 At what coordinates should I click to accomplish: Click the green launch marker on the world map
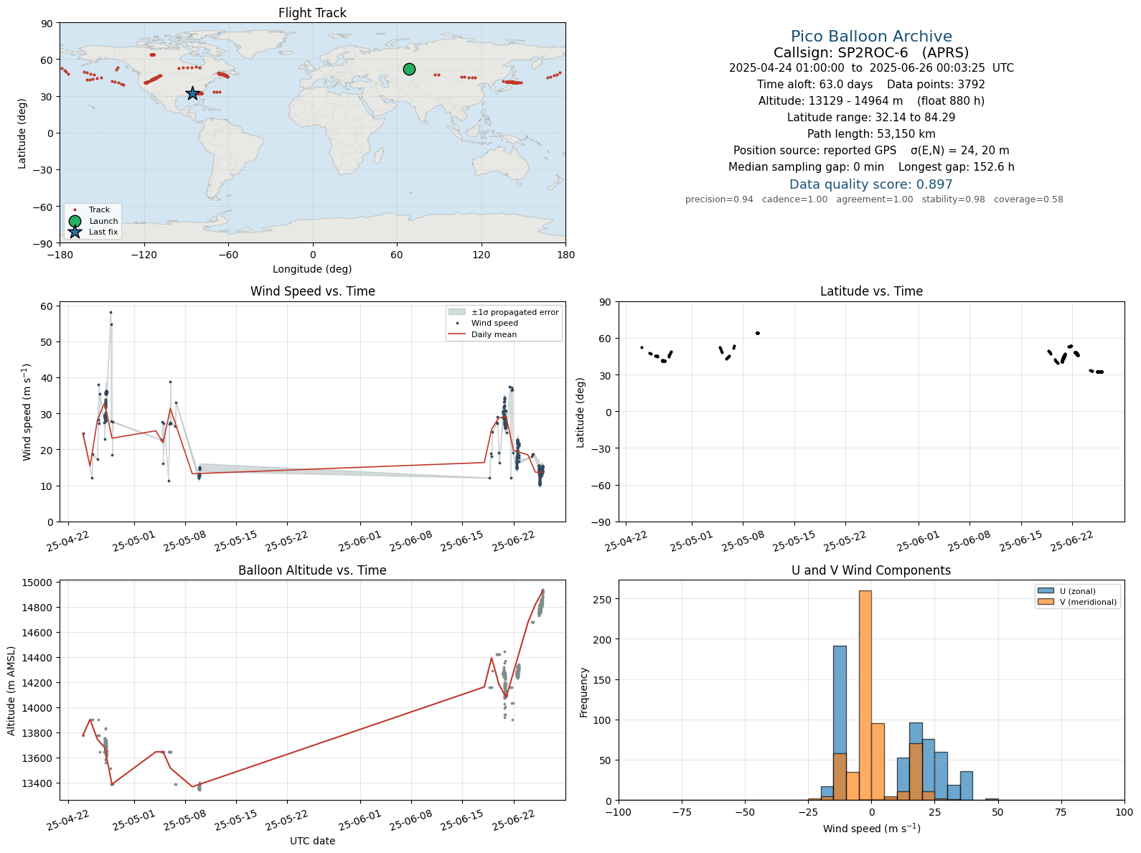point(409,69)
